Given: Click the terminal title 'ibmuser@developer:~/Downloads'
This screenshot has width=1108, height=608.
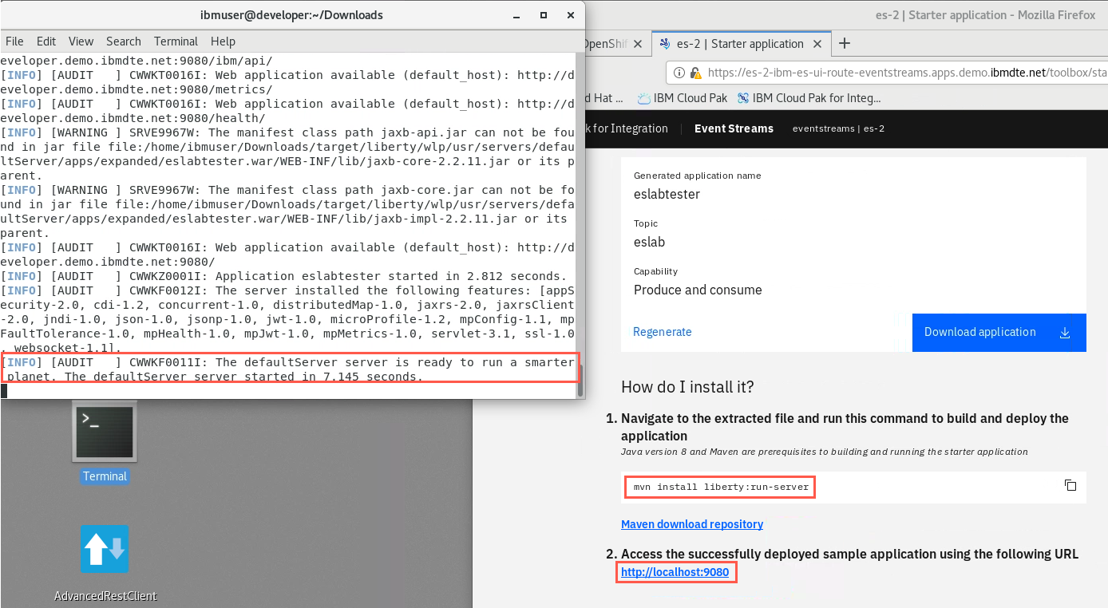Looking at the screenshot, I should coord(291,15).
